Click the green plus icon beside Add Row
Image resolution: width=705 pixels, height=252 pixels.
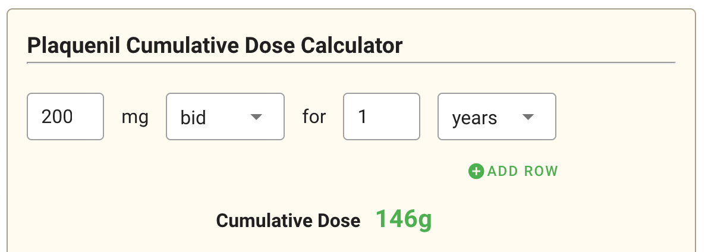476,172
